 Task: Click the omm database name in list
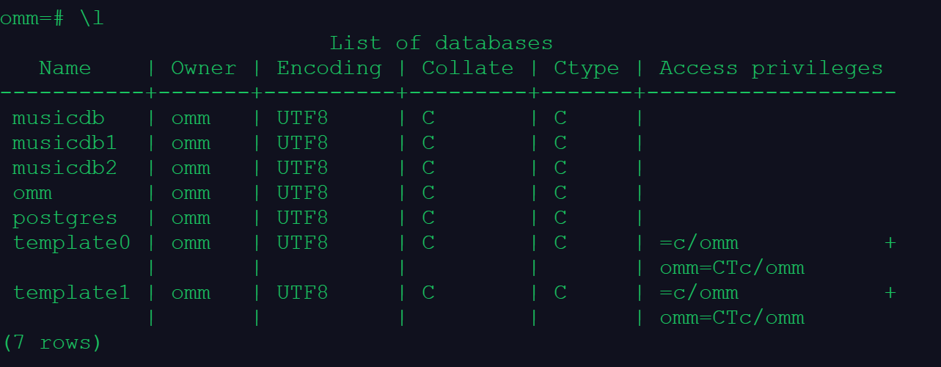[32, 194]
